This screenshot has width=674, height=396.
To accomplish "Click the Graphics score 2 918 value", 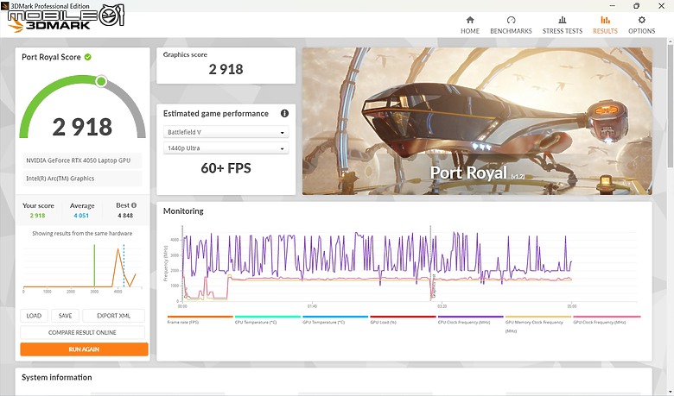I will [x=226, y=69].
